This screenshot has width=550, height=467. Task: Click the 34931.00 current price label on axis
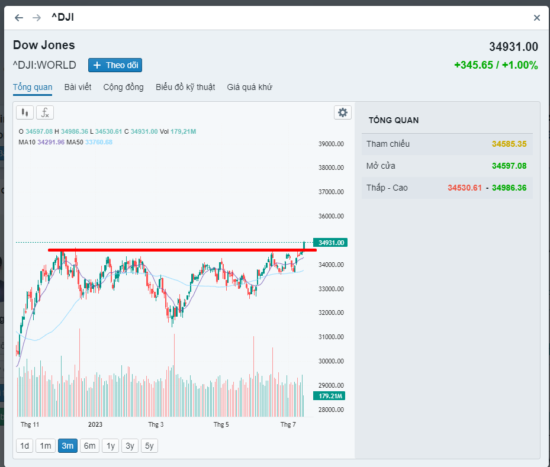coord(332,243)
